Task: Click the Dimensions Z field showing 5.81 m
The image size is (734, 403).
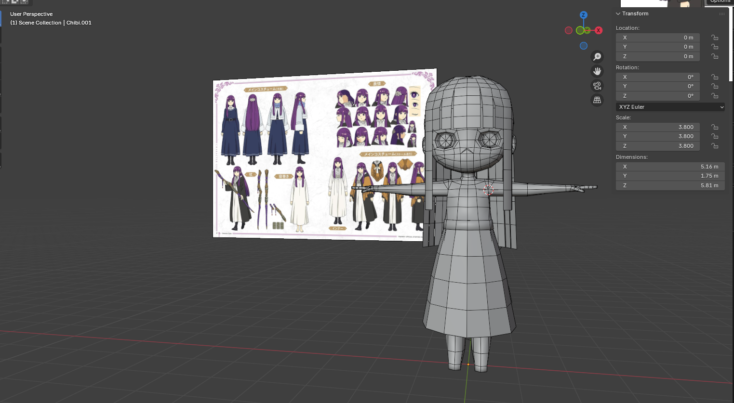Action: pos(670,185)
